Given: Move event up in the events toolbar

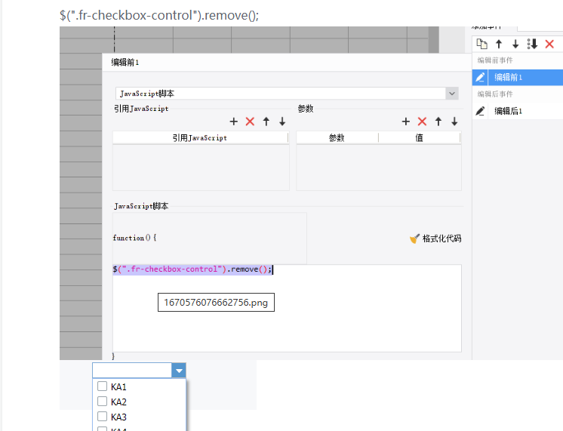Looking at the screenshot, I should pyautogui.click(x=499, y=45).
